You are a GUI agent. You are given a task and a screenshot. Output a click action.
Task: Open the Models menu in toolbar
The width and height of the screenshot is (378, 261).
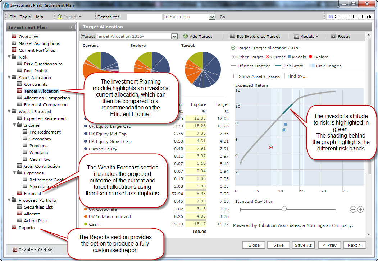pyautogui.click(x=306, y=36)
